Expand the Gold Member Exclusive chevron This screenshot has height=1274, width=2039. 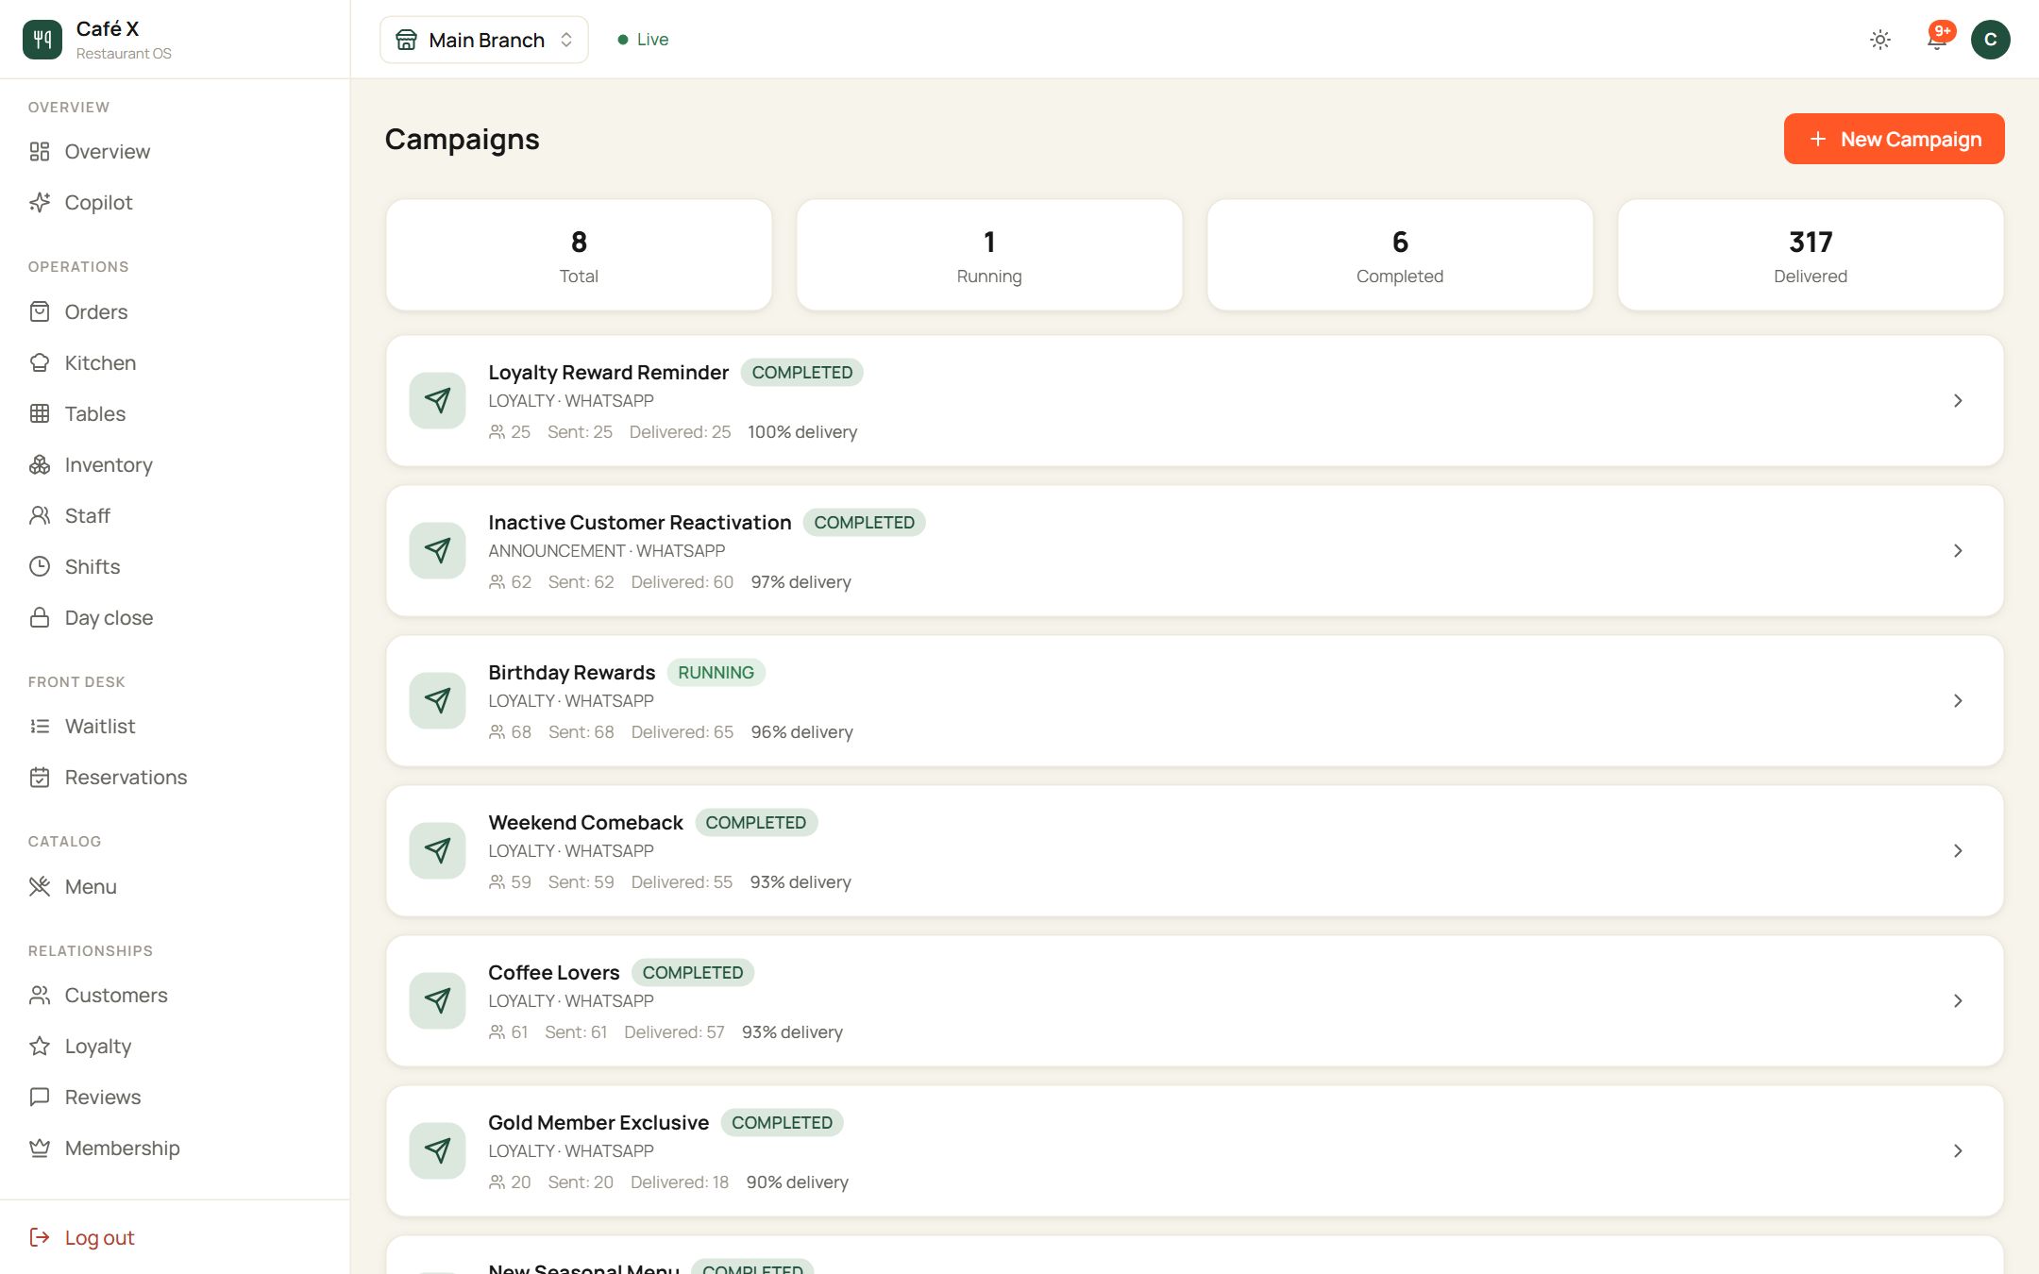[x=1958, y=1151]
